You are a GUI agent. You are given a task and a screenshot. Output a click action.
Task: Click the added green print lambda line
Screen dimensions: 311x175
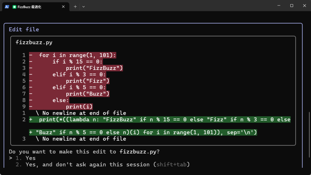coord(160,126)
